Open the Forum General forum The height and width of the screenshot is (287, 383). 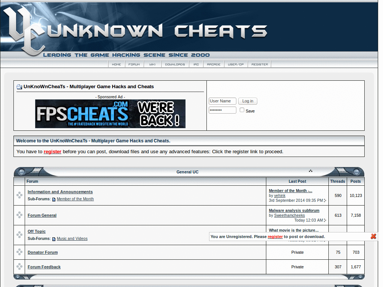[42, 215]
